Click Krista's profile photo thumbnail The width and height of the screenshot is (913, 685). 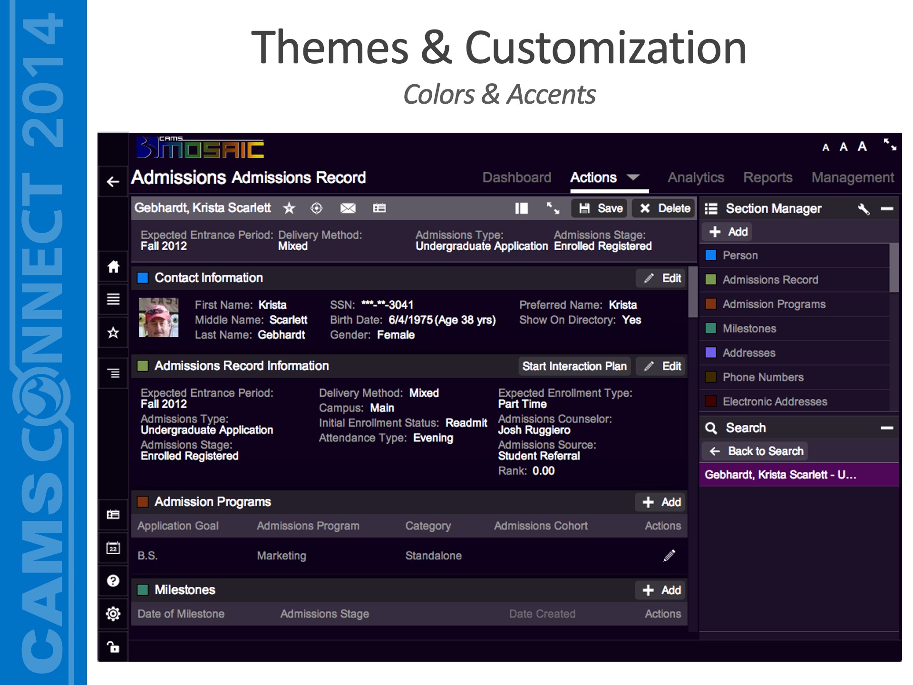point(159,318)
